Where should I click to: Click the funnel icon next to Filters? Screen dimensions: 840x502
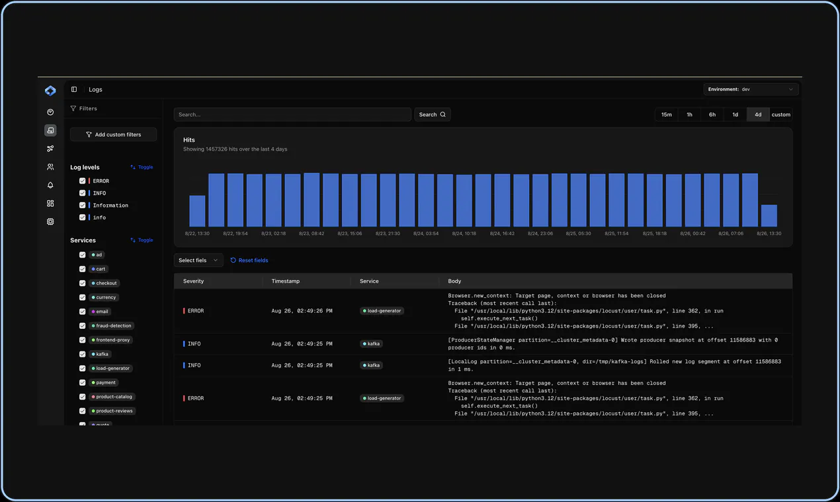(x=73, y=108)
